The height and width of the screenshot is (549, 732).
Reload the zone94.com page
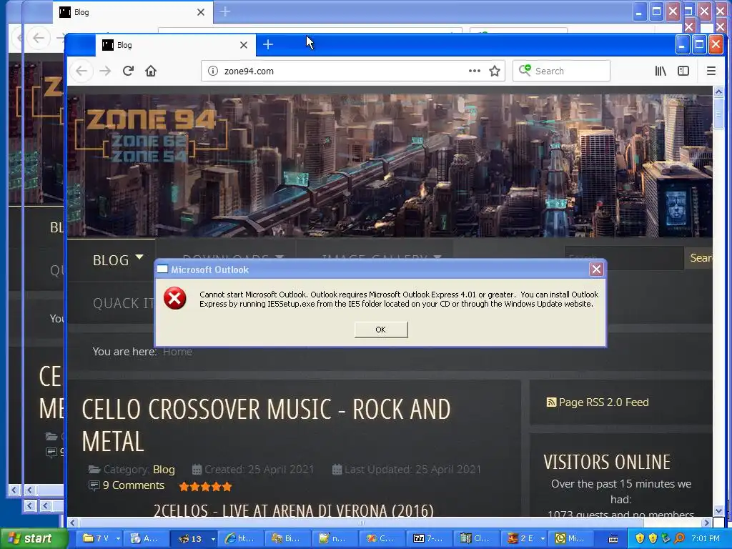(128, 71)
